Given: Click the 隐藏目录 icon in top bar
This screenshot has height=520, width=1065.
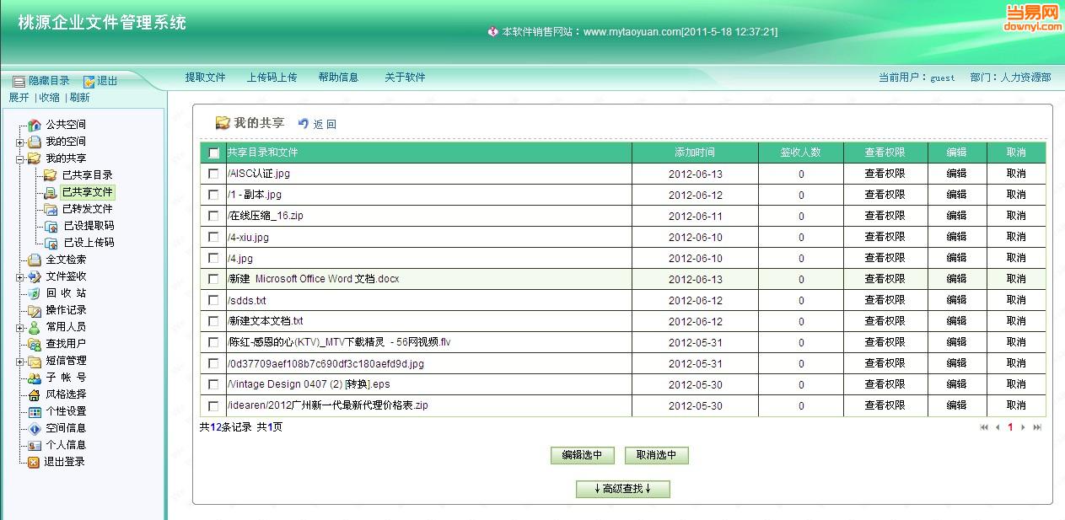Looking at the screenshot, I should click(19, 81).
